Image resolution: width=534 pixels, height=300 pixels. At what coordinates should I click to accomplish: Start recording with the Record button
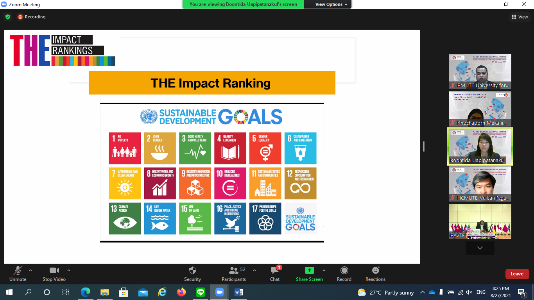(x=344, y=273)
